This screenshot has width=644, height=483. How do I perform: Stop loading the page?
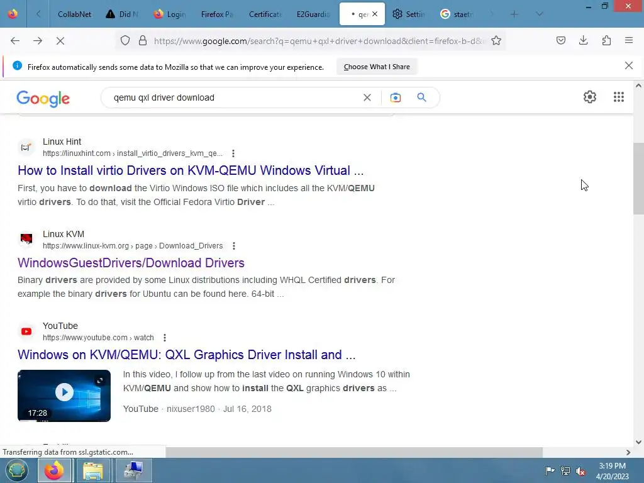point(60,41)
